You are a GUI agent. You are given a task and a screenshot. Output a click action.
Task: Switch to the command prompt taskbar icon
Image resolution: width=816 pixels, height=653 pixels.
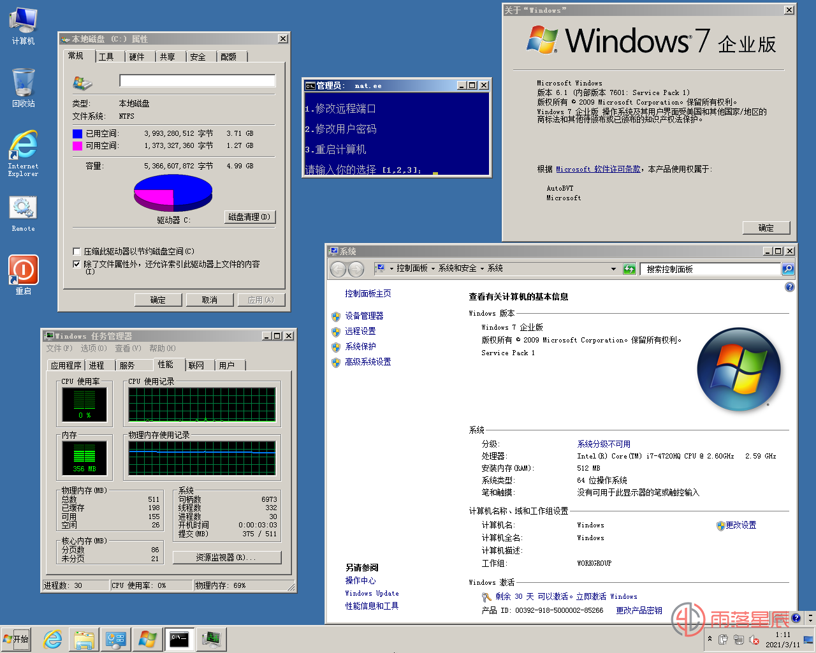179,639
